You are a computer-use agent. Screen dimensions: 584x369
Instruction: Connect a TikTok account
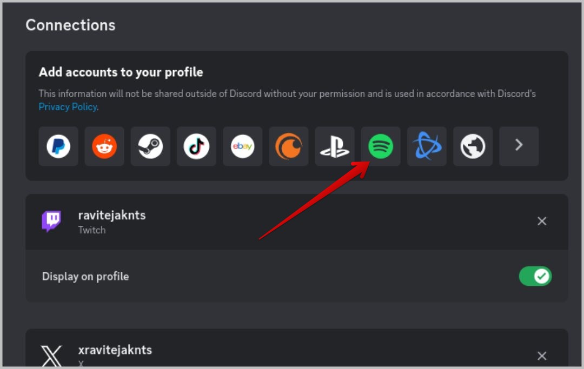point(197,146)
